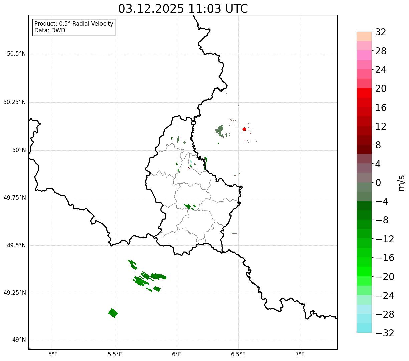Click the 50.25°N latitude label
This screenshot has width=409, height=361.
coord(15,102)
